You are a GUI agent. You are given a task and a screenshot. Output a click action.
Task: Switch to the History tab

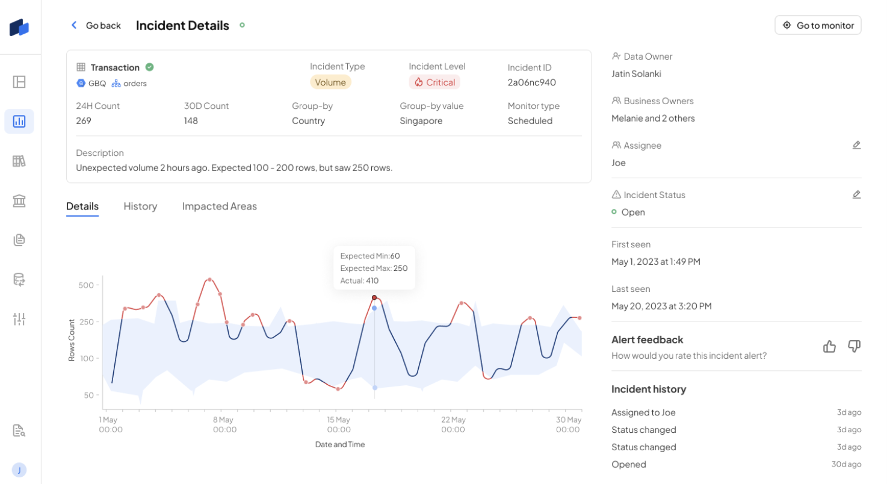click(x=140, y=206)
